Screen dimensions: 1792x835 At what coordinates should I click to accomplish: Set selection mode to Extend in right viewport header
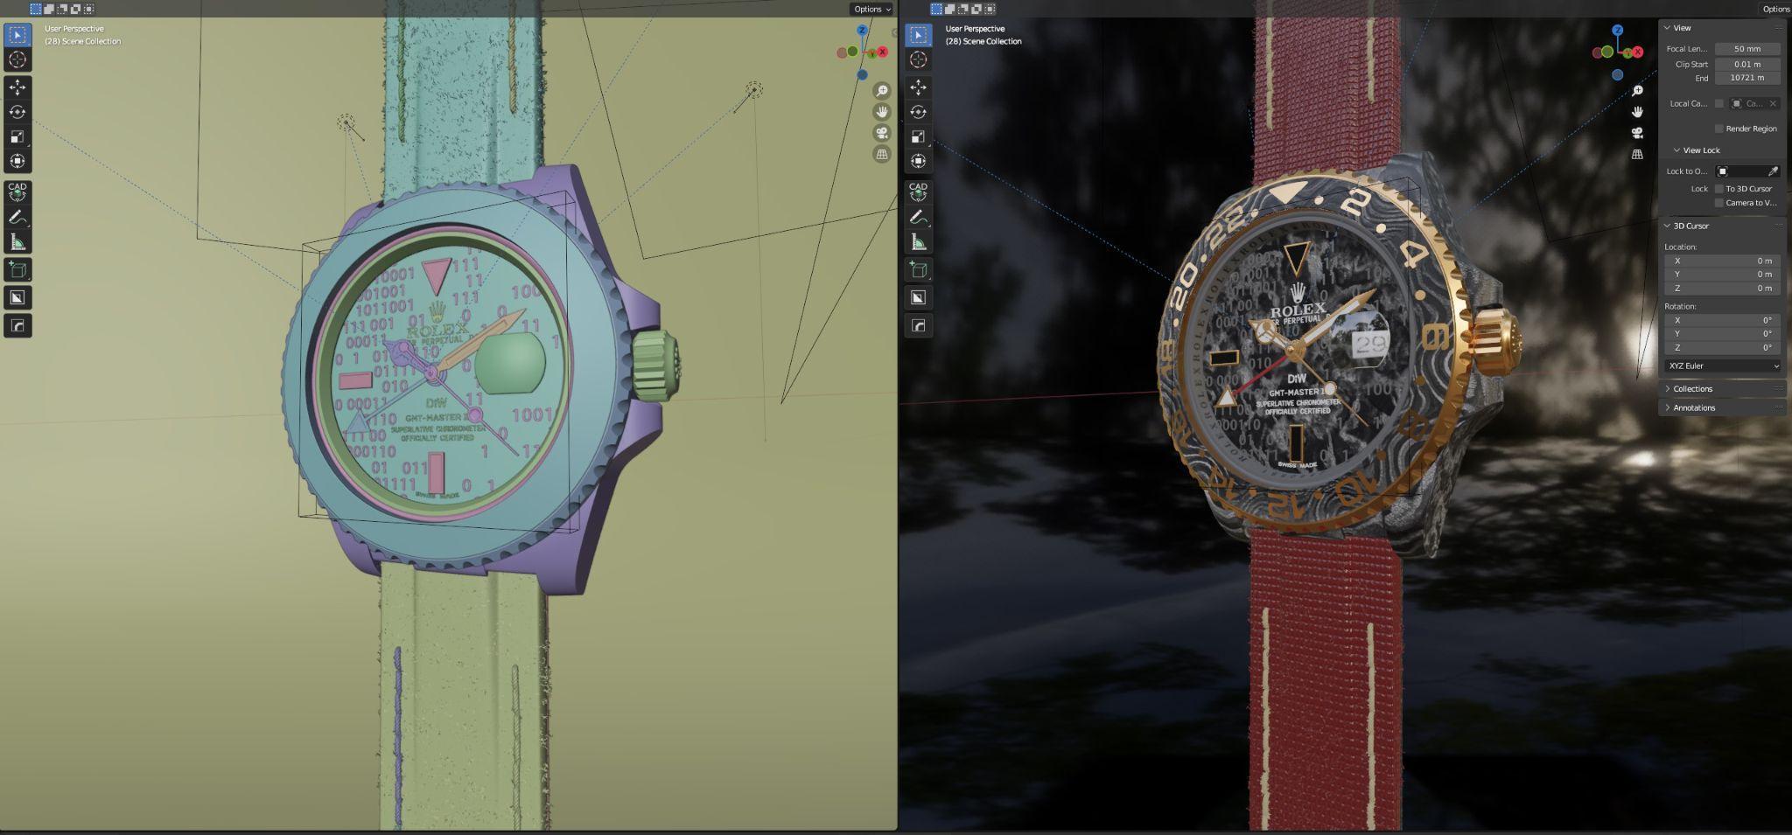(x=949, y=9)
